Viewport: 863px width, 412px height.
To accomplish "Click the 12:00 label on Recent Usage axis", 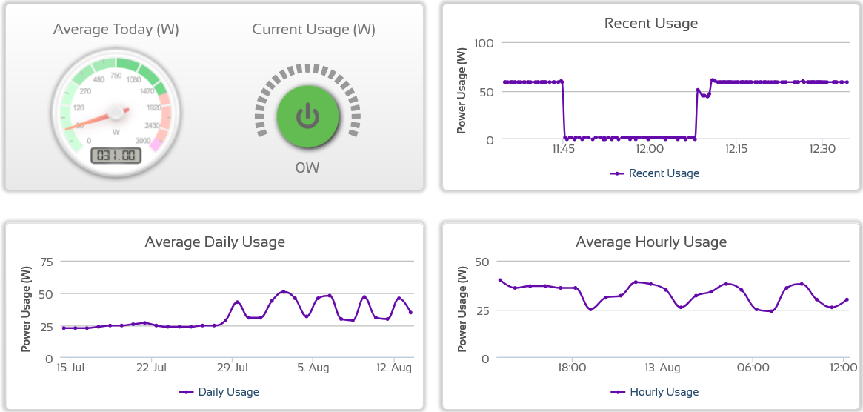I will pyautogui.click(x=650, y=149).
